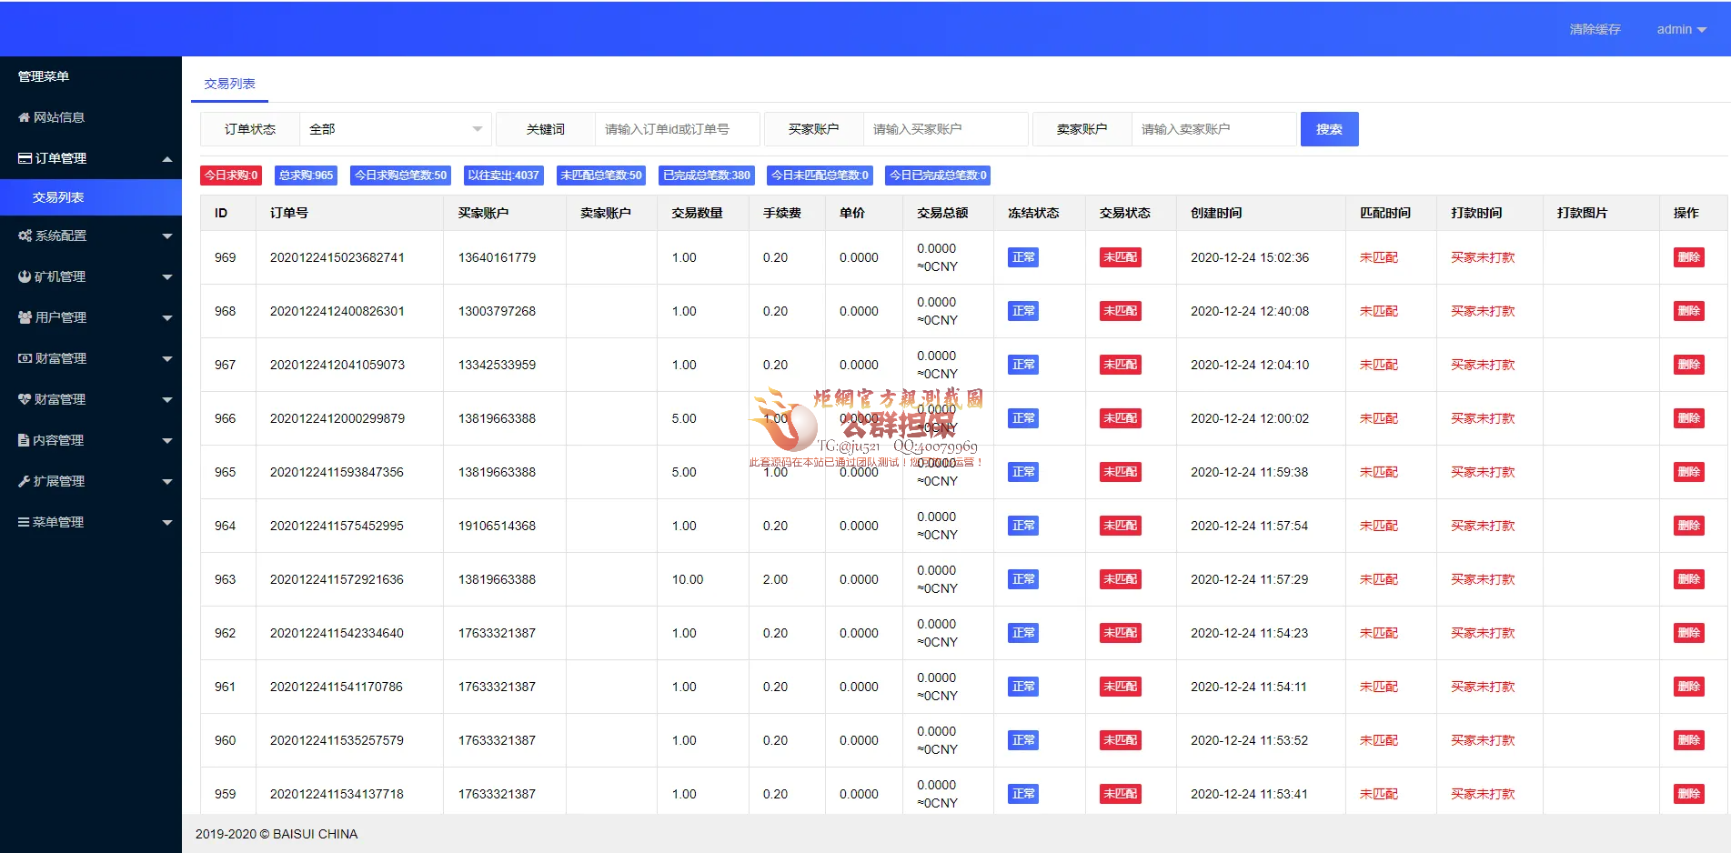The image size is (1731, 853).
Task: Open the 订单状态 dropdown showing 全部
Action: [x=395, y=129]
